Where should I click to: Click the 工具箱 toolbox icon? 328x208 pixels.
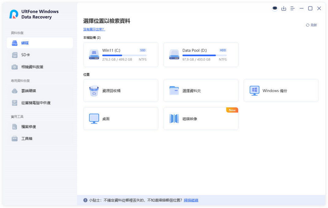(x=15, y=139)
